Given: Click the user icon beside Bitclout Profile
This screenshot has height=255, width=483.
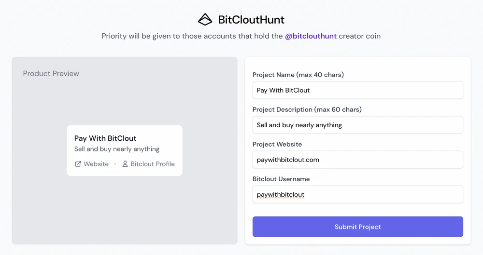Looking at the screenshot, I should click(x=125, y=164).
